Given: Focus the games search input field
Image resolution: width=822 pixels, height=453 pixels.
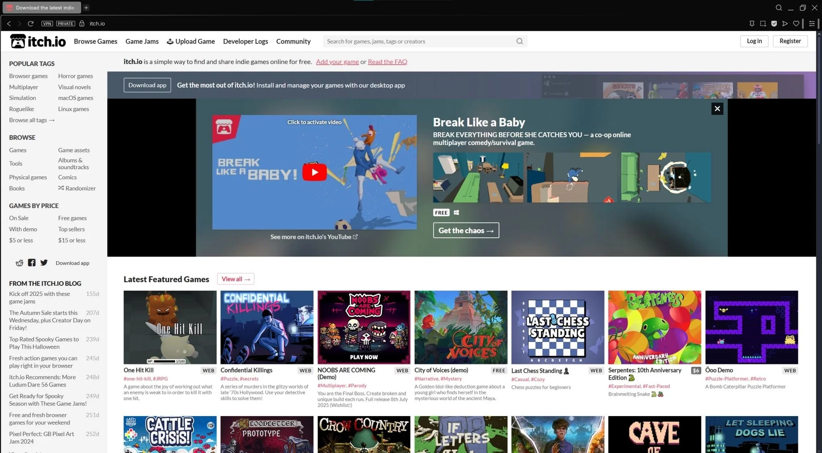Looking at the screenshot, I should [x=417, y=41].
